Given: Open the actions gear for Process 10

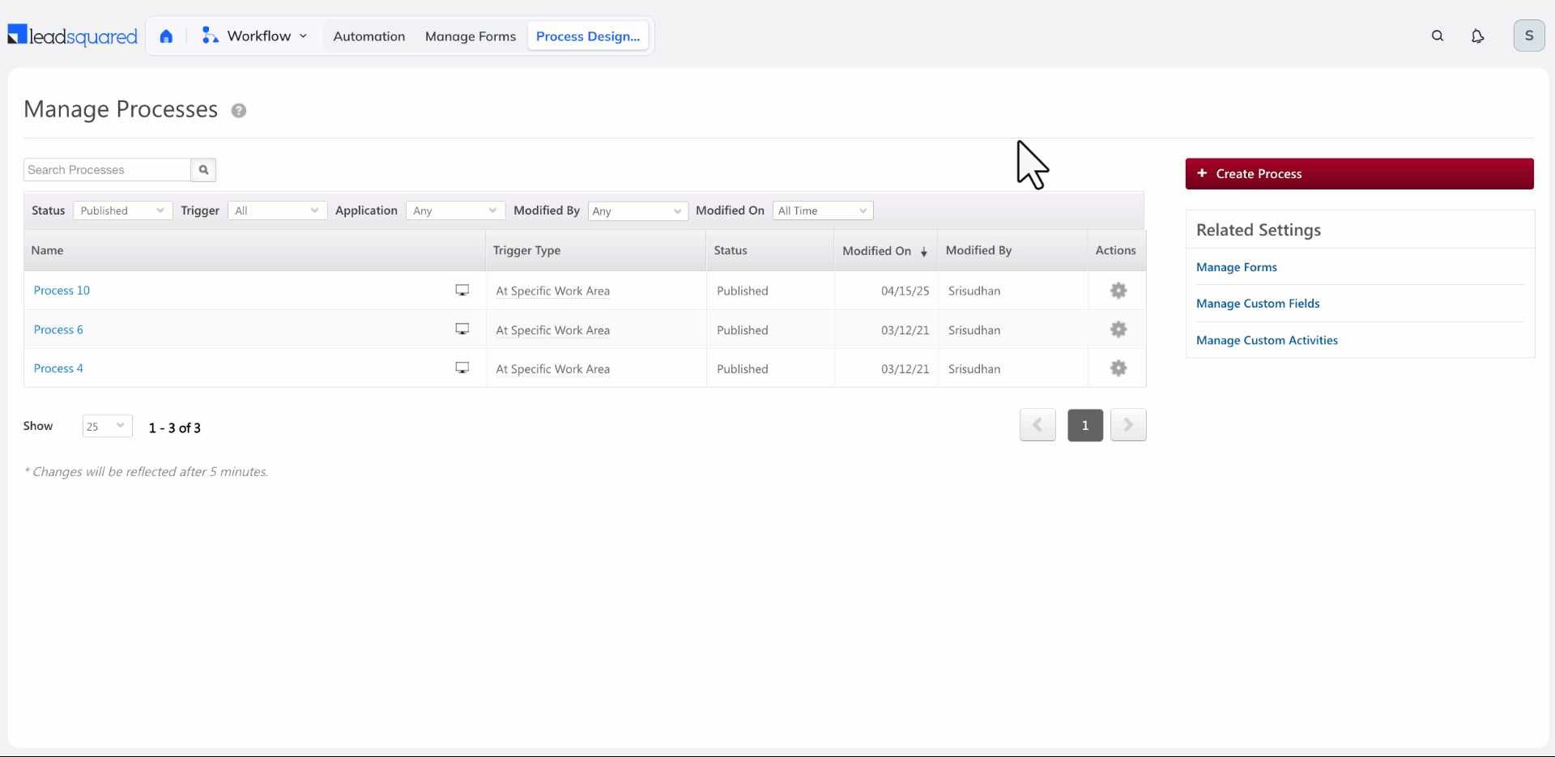Looking at the screenshot, I should tap(1118, 291).
